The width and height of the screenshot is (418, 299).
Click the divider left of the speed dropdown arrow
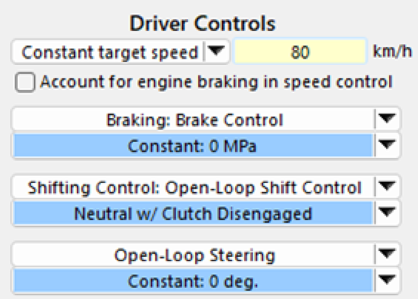coord(204,52)
